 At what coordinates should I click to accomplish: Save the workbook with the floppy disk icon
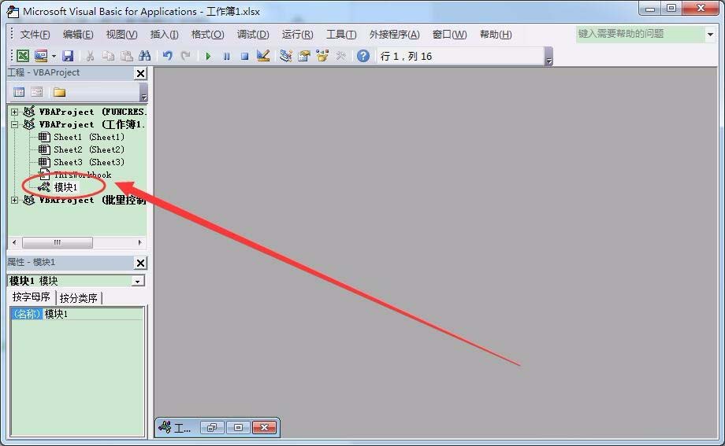click(x=68, y=56)
